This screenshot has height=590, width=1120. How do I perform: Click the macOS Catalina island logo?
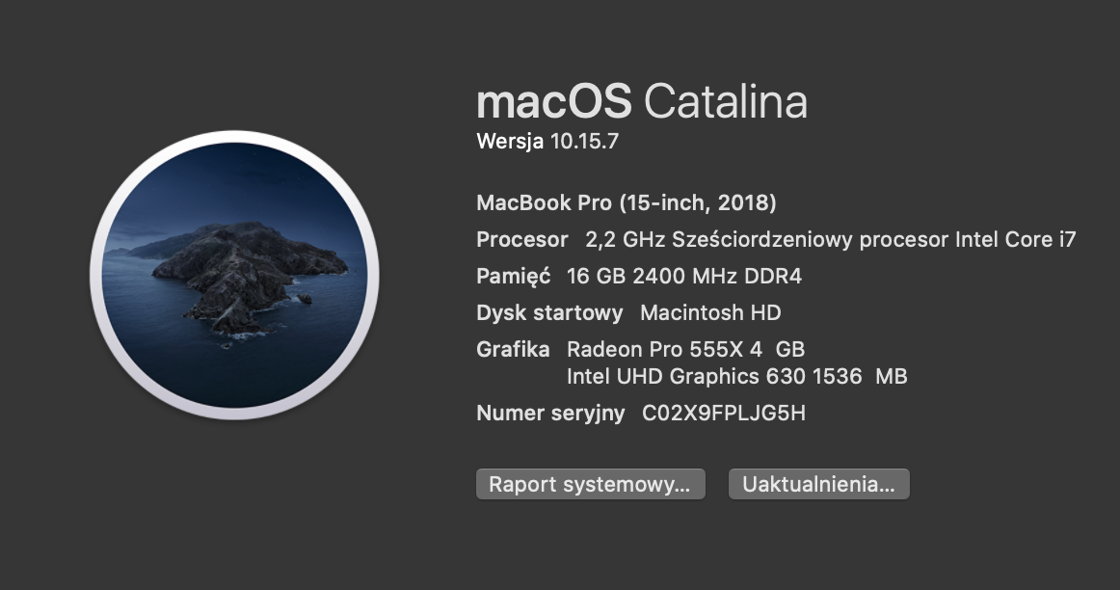tap(234, 276)
